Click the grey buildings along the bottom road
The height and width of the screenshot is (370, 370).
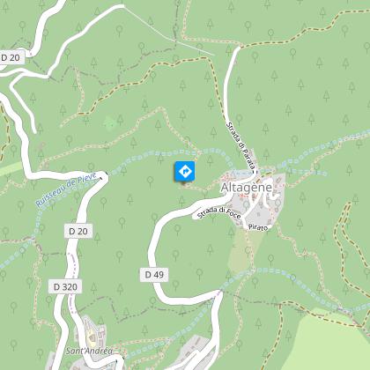click(195, 354)
